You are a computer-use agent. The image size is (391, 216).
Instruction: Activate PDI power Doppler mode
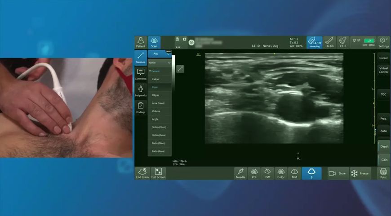click(254, 174)
